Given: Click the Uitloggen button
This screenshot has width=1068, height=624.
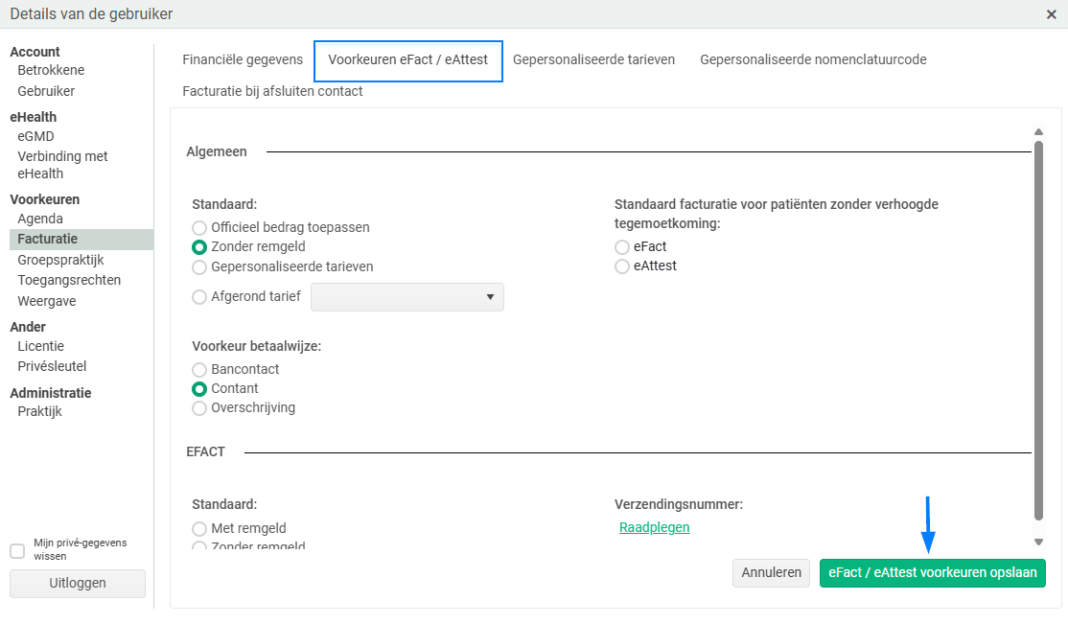Looking at the screenshot, I should coord(78,583).
